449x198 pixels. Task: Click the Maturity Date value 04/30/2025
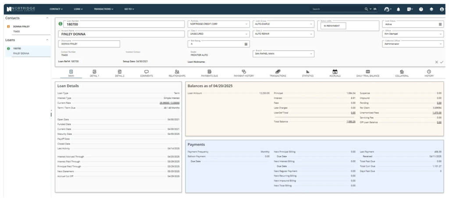tap(174, 134)
